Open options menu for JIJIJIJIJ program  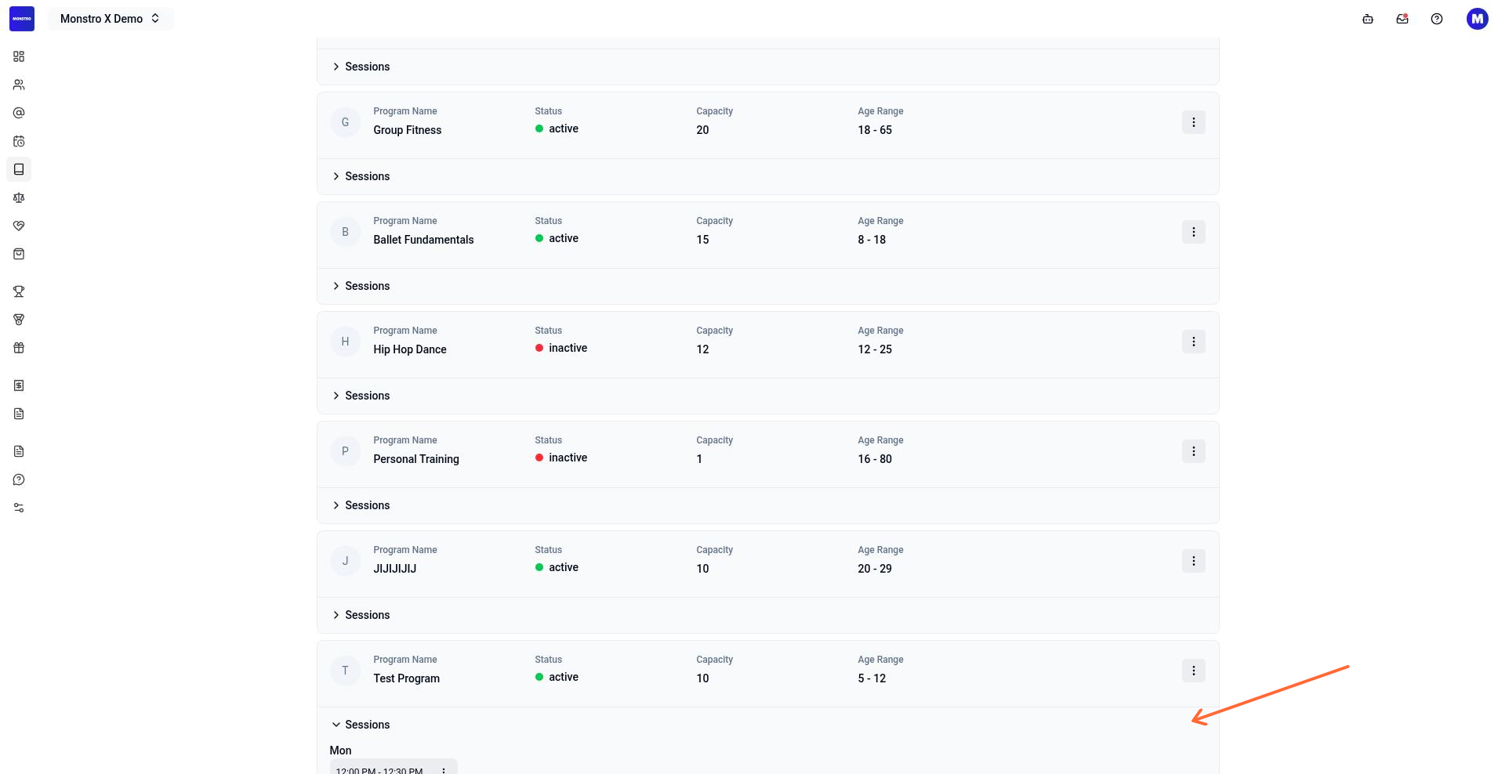click(1194, 561)
